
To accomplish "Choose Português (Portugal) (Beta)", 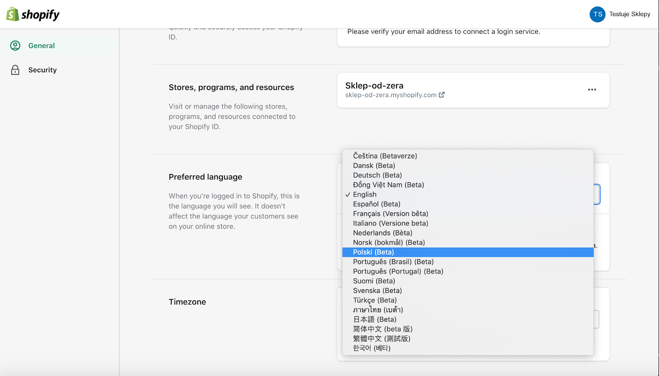I will coord(468,272).
